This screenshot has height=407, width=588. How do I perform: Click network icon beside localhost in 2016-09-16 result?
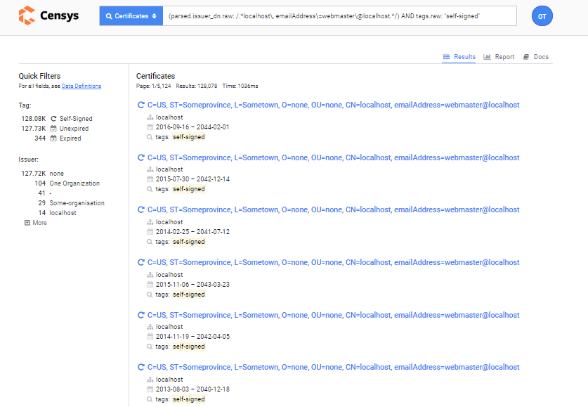tap(150, 117)
